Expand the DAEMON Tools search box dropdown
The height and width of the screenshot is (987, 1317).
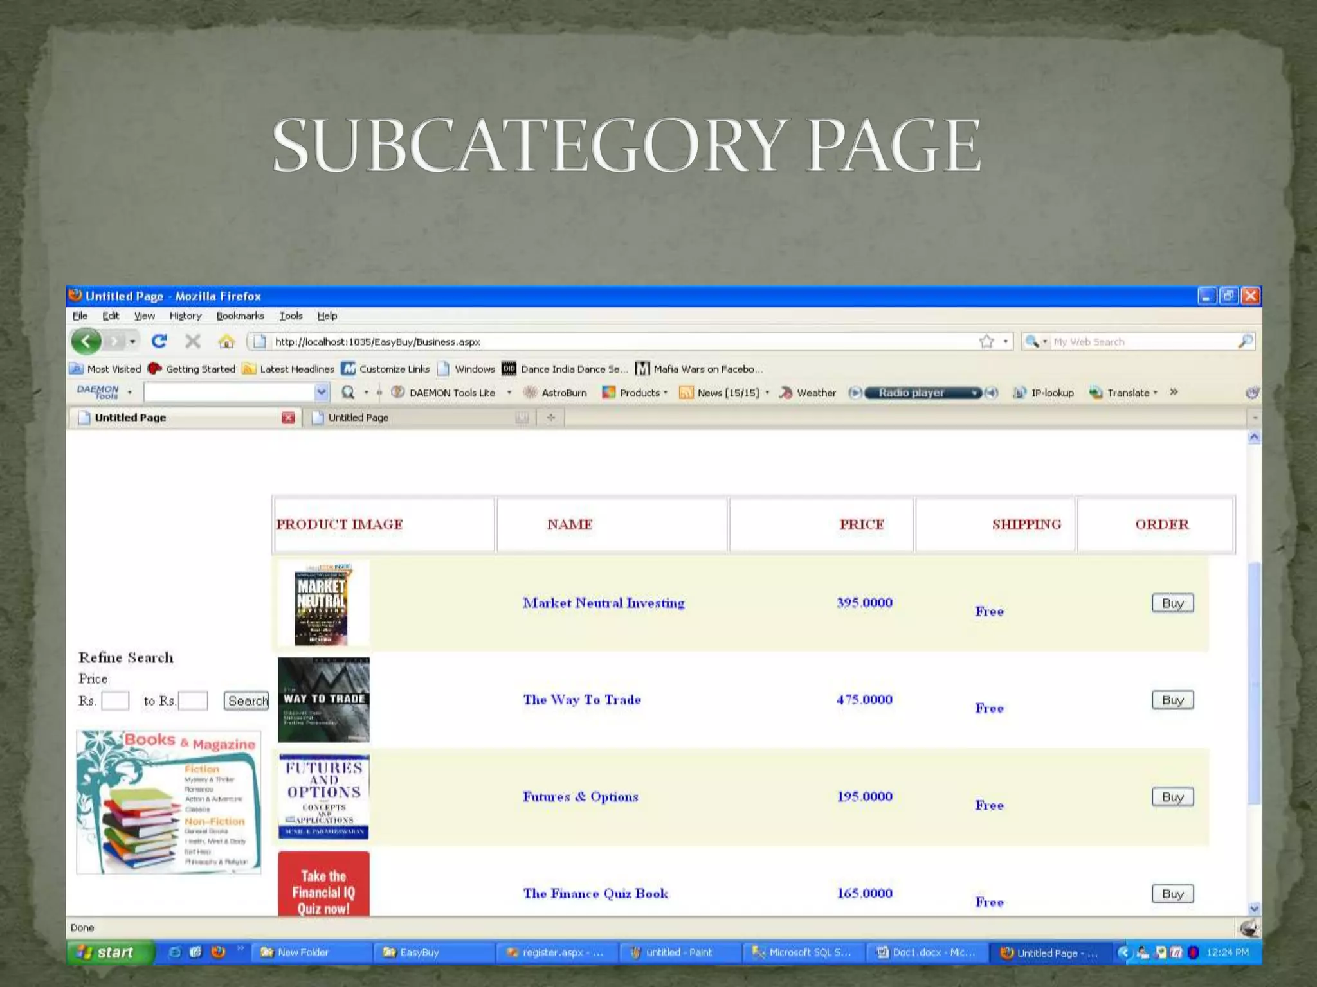(x=321, y=392)
